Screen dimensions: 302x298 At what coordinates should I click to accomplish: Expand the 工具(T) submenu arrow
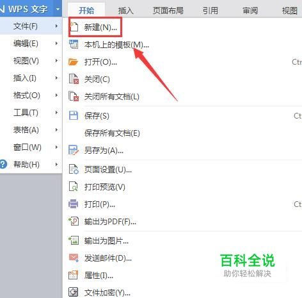tap(56, 112)
